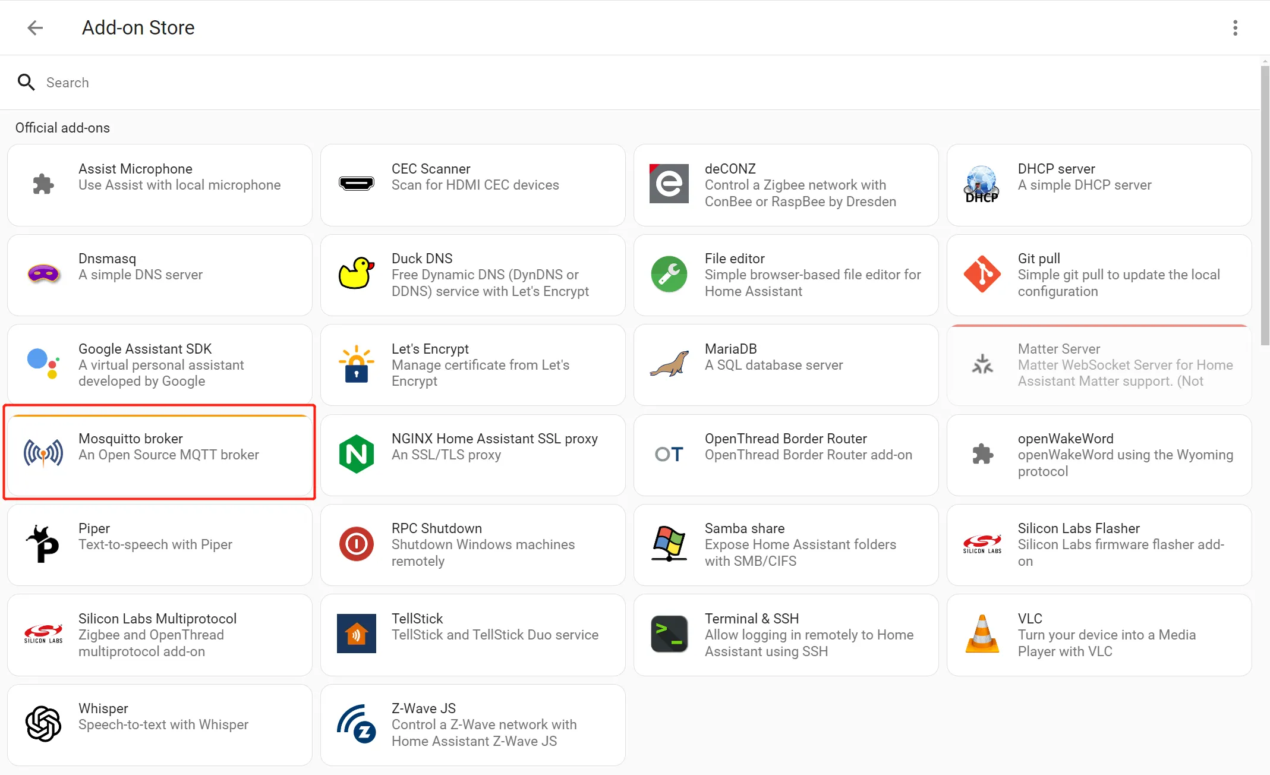Open the OpenThread Border Router title
The image size is (1270, 775).
786,439
